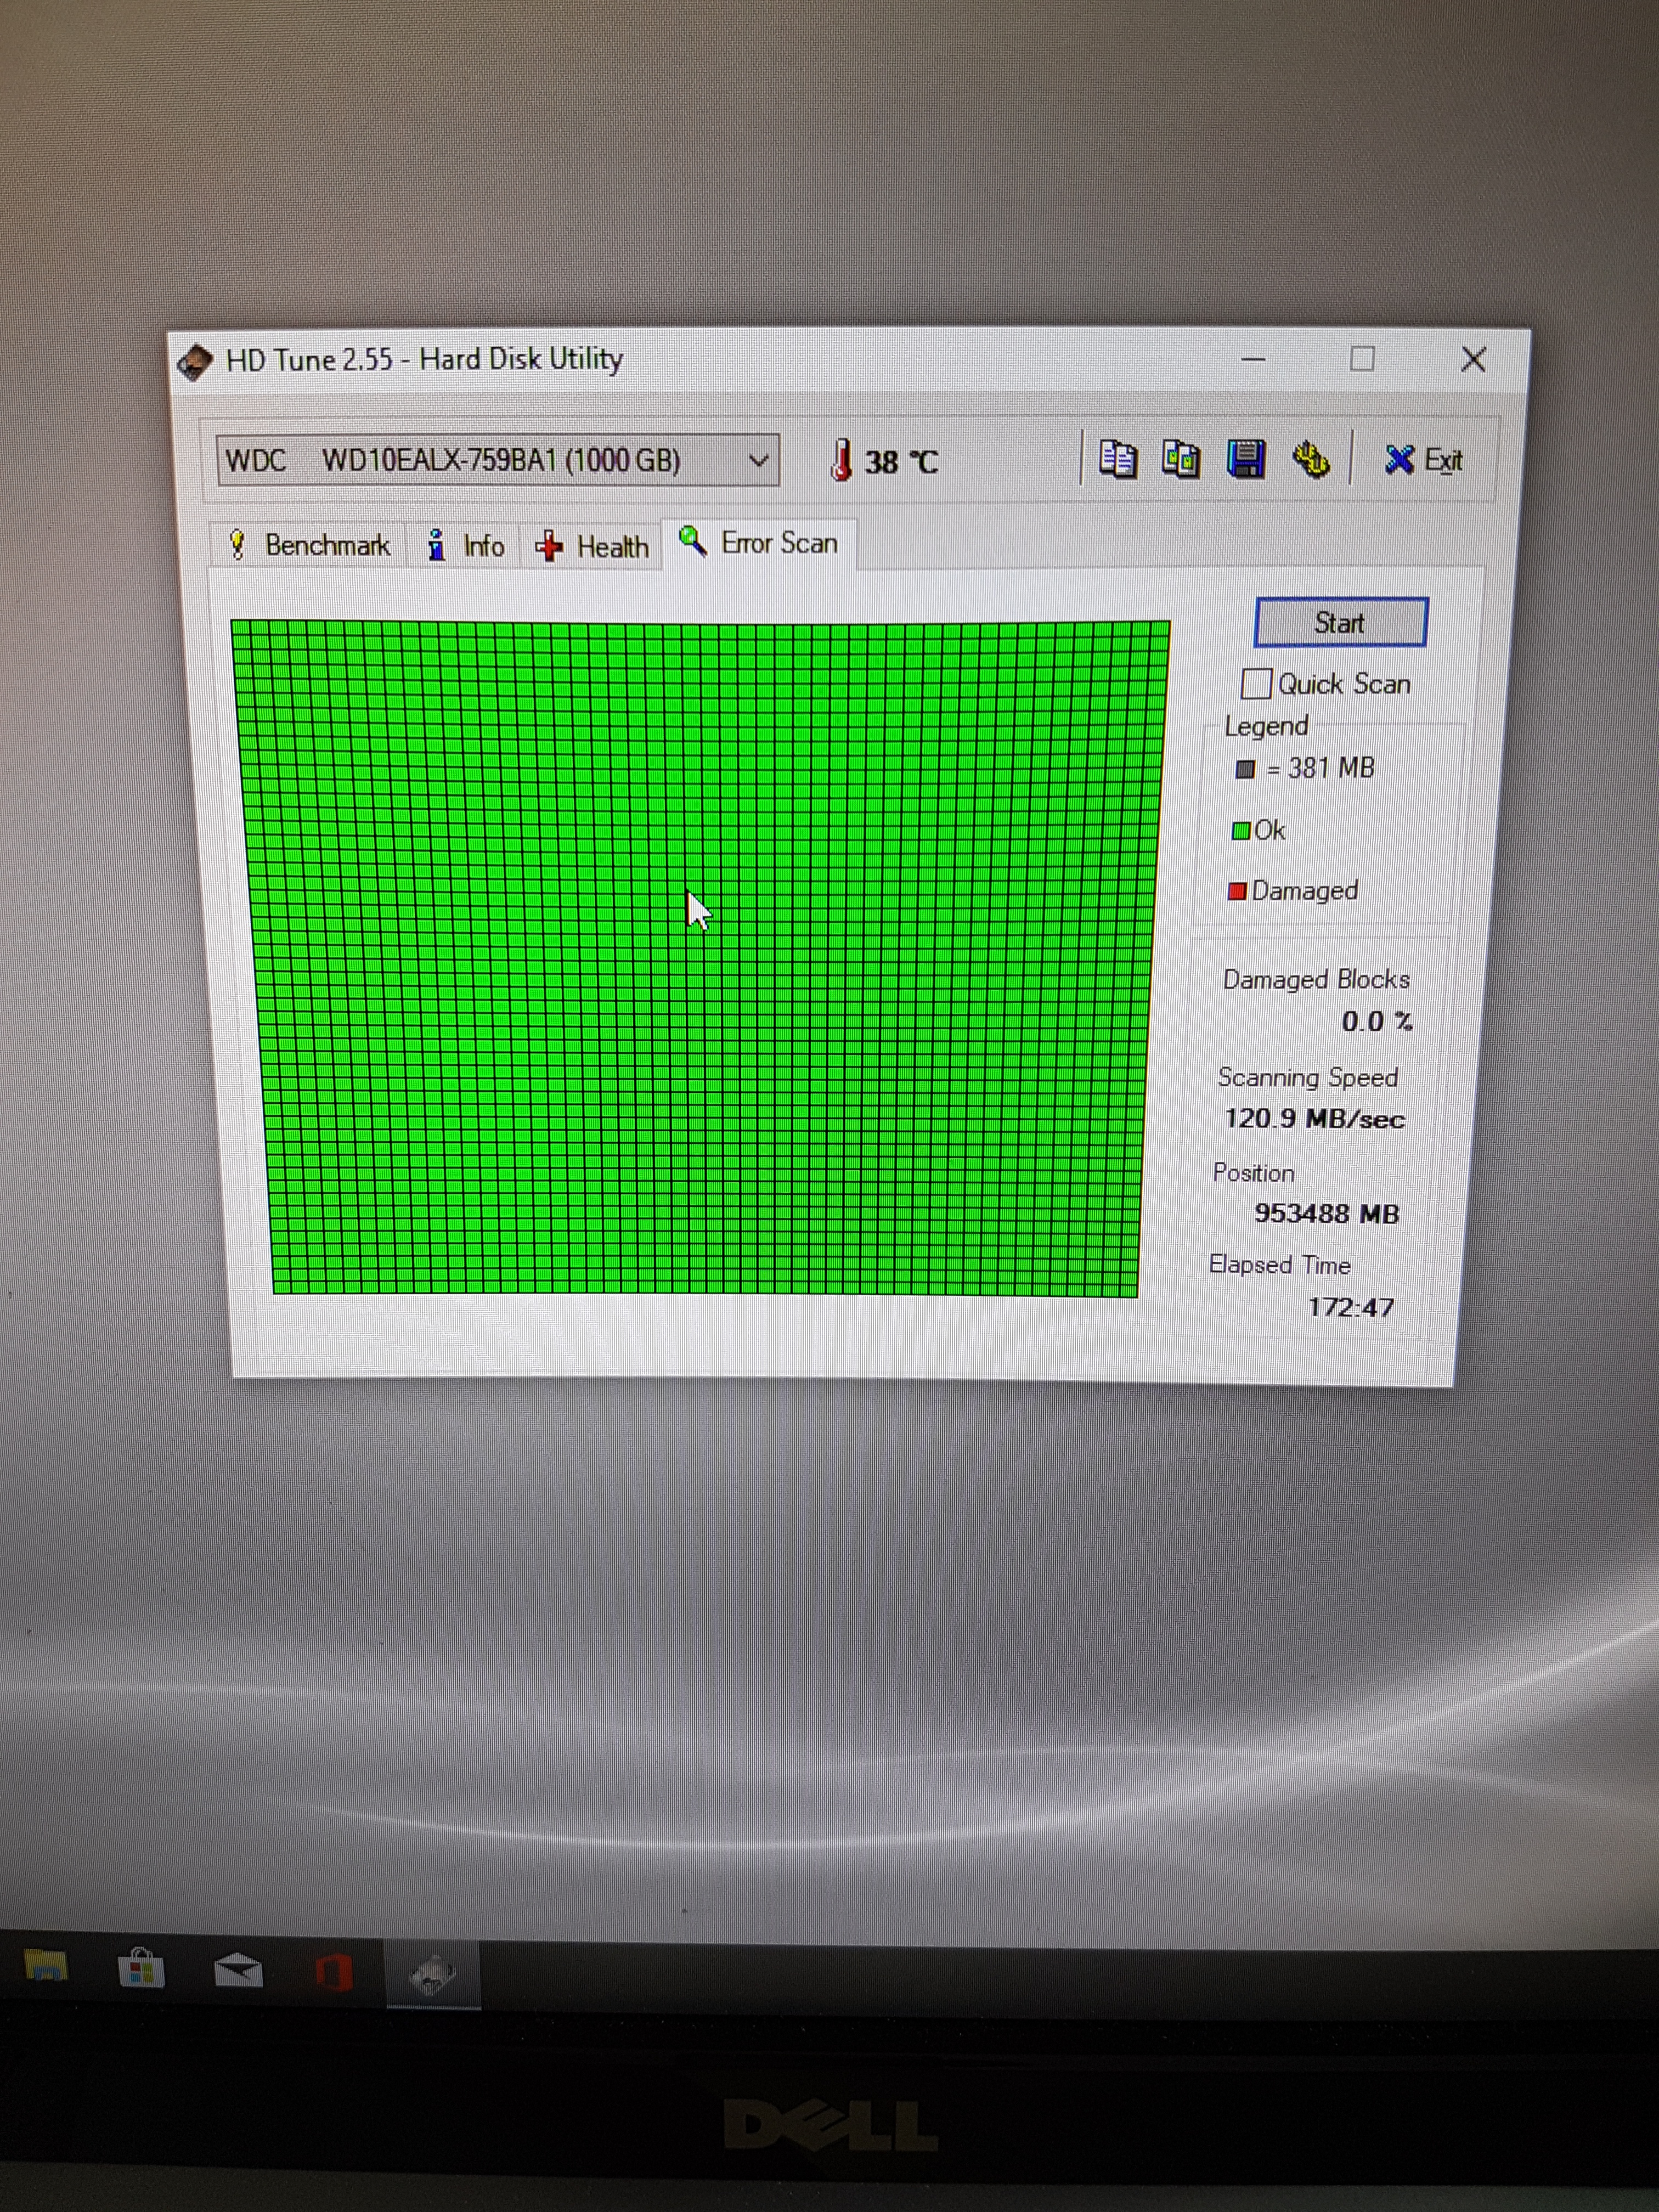Click the 120.9 MB/sec scanning speed value
The width and height of the screenshot is (1659, 2212).
point(1314,1118)
